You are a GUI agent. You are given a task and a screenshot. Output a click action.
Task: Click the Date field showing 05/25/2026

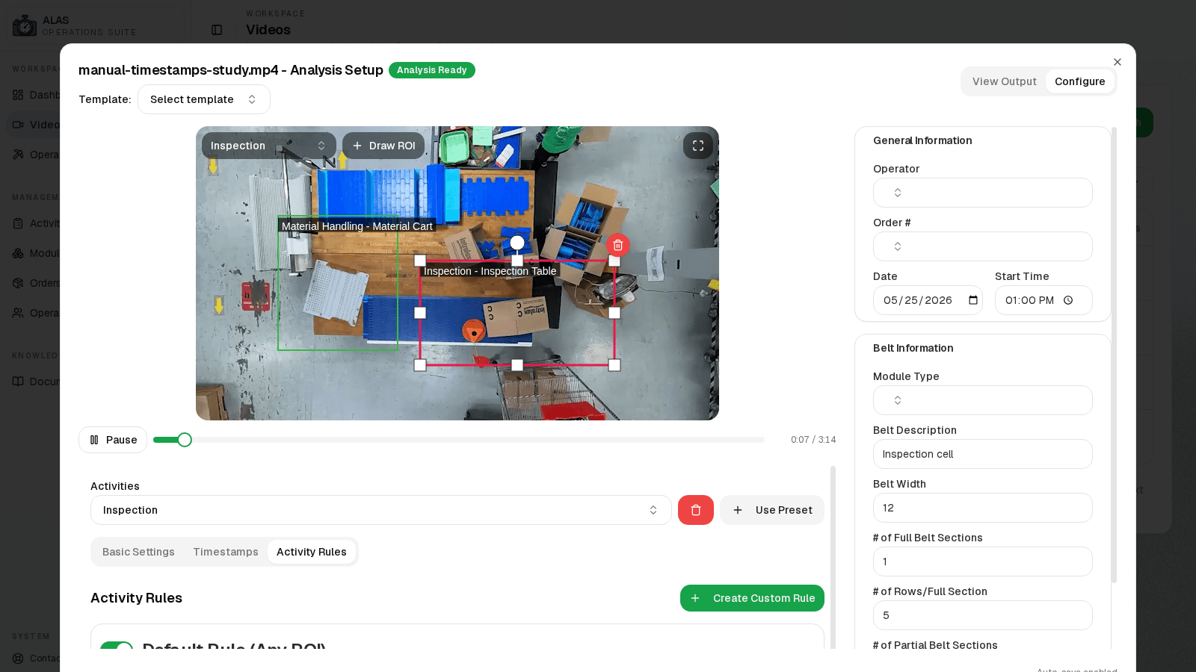pyautogui.click(x=928, y=300)
